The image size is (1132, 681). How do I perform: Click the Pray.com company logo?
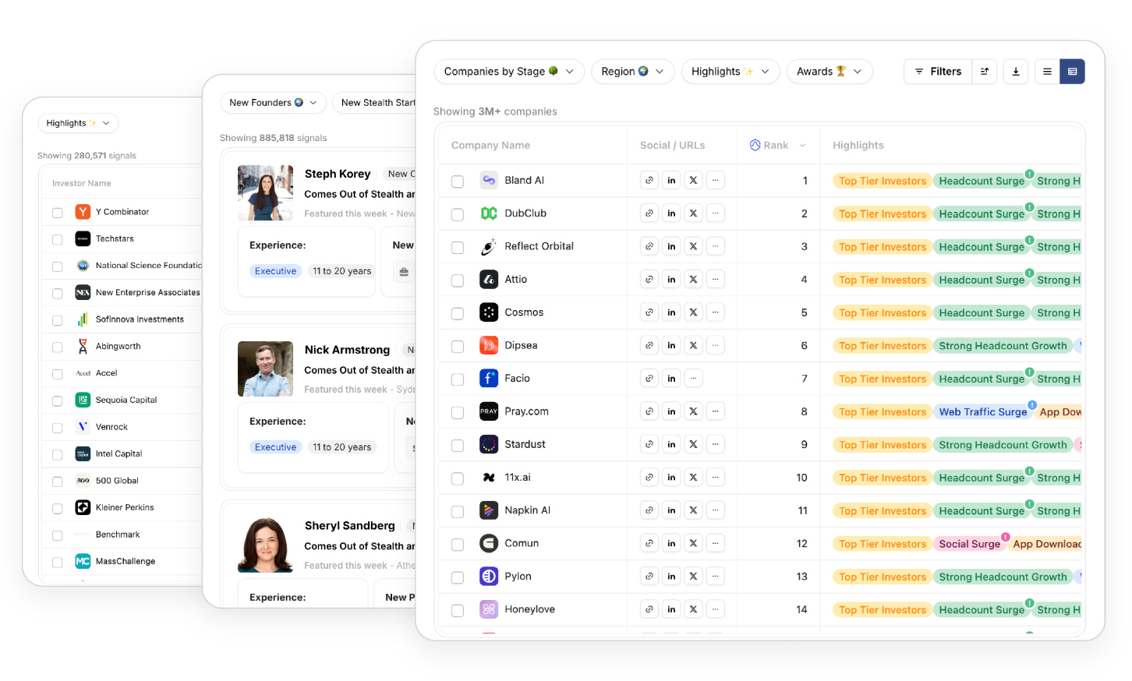(489, 411)
